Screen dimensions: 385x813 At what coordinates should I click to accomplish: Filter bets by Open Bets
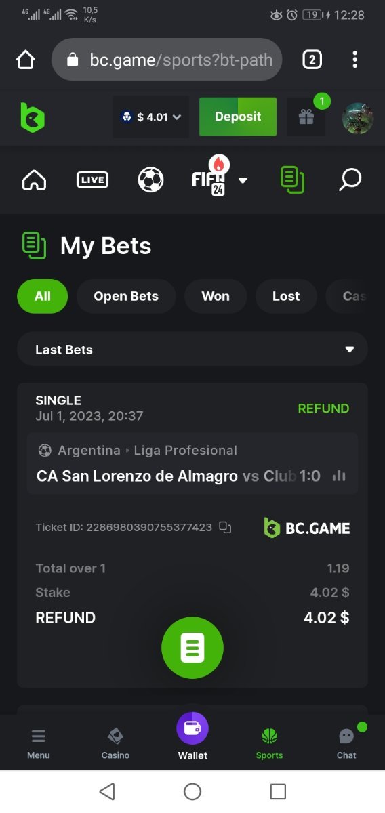click(x=126, y=296)
